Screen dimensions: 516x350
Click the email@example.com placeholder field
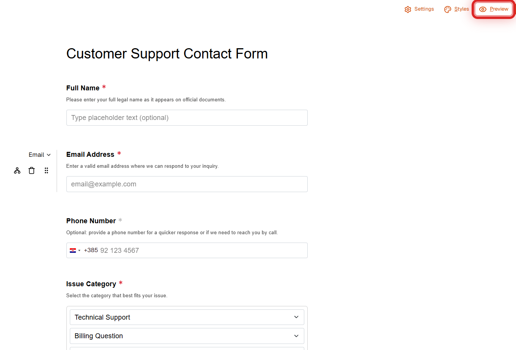click(187, 184)
